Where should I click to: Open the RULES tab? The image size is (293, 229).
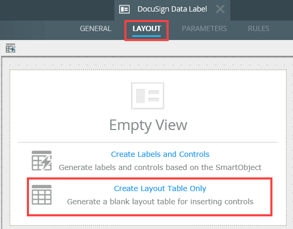[x=259, y=28]
